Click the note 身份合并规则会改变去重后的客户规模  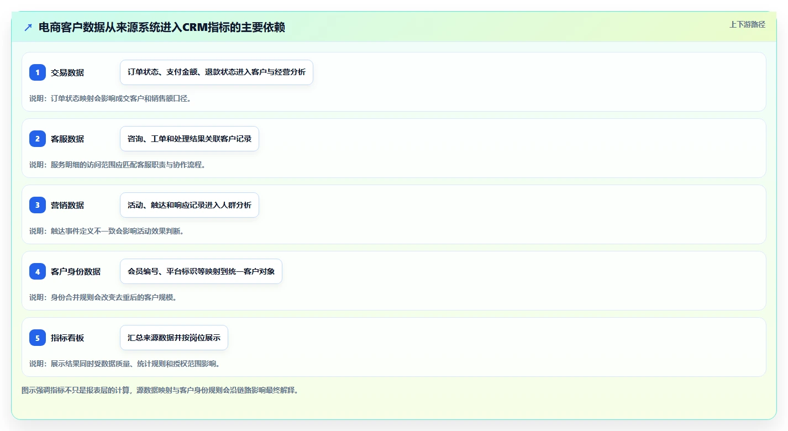click(x=103, y=297)
